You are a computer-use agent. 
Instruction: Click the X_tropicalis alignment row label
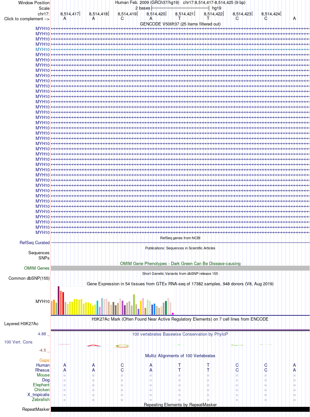(39, 395)
